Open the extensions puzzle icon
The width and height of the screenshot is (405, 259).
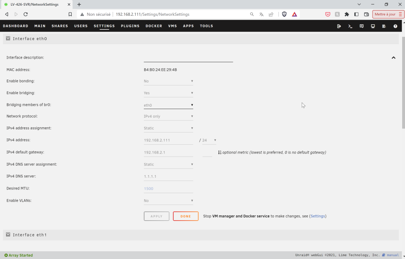tap(347, 14)
